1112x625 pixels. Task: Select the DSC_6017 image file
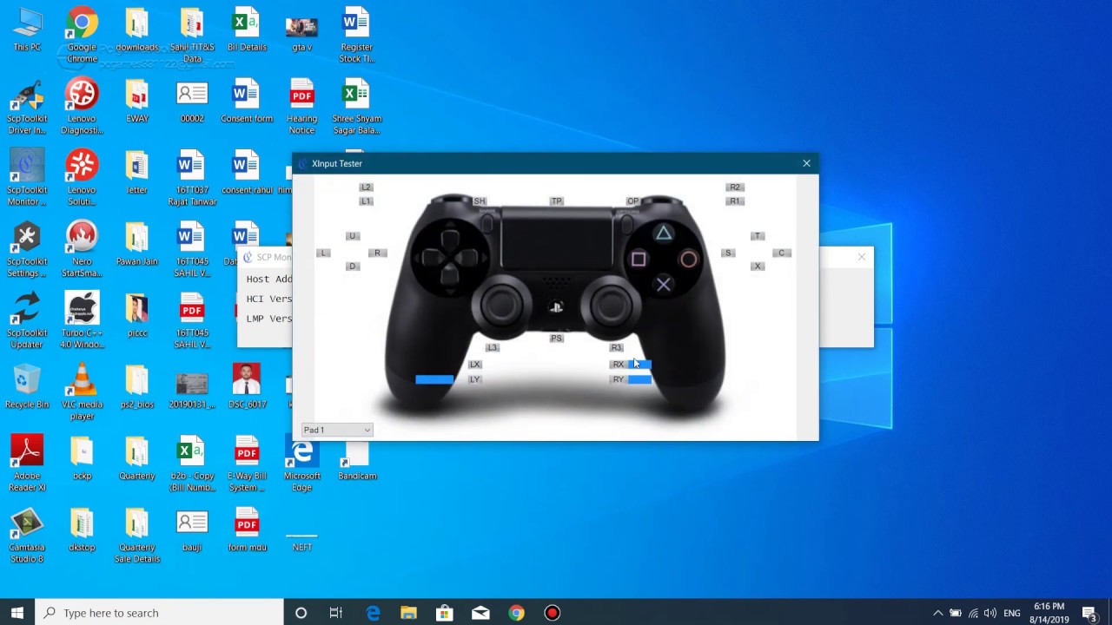click(x=247, y=387)
